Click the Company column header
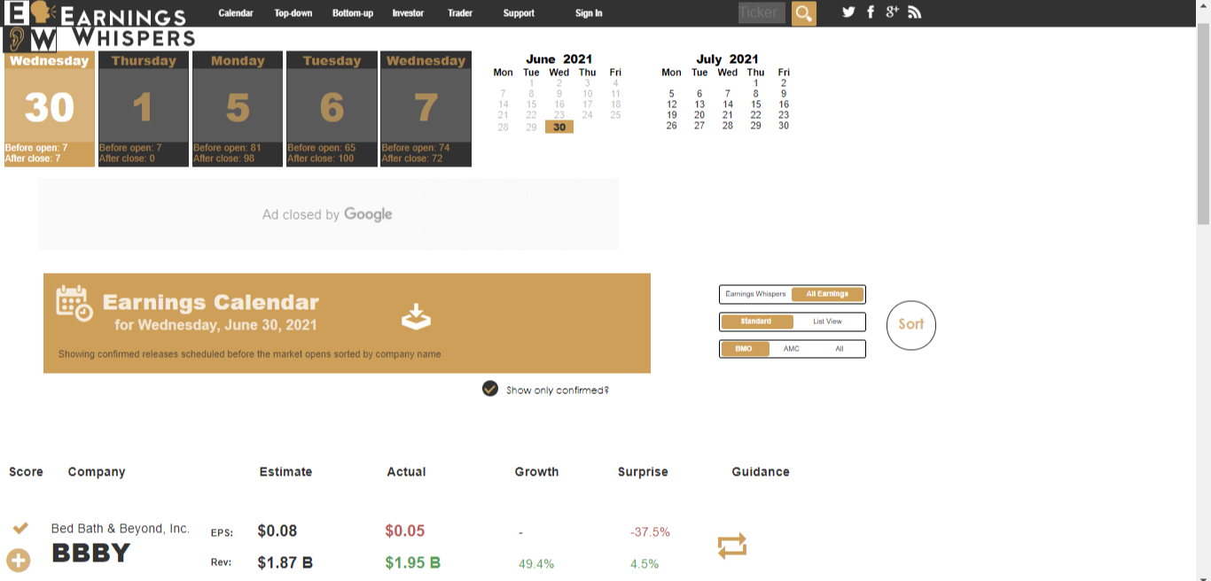Viewport: 1211px width, 581px height. 97,472
